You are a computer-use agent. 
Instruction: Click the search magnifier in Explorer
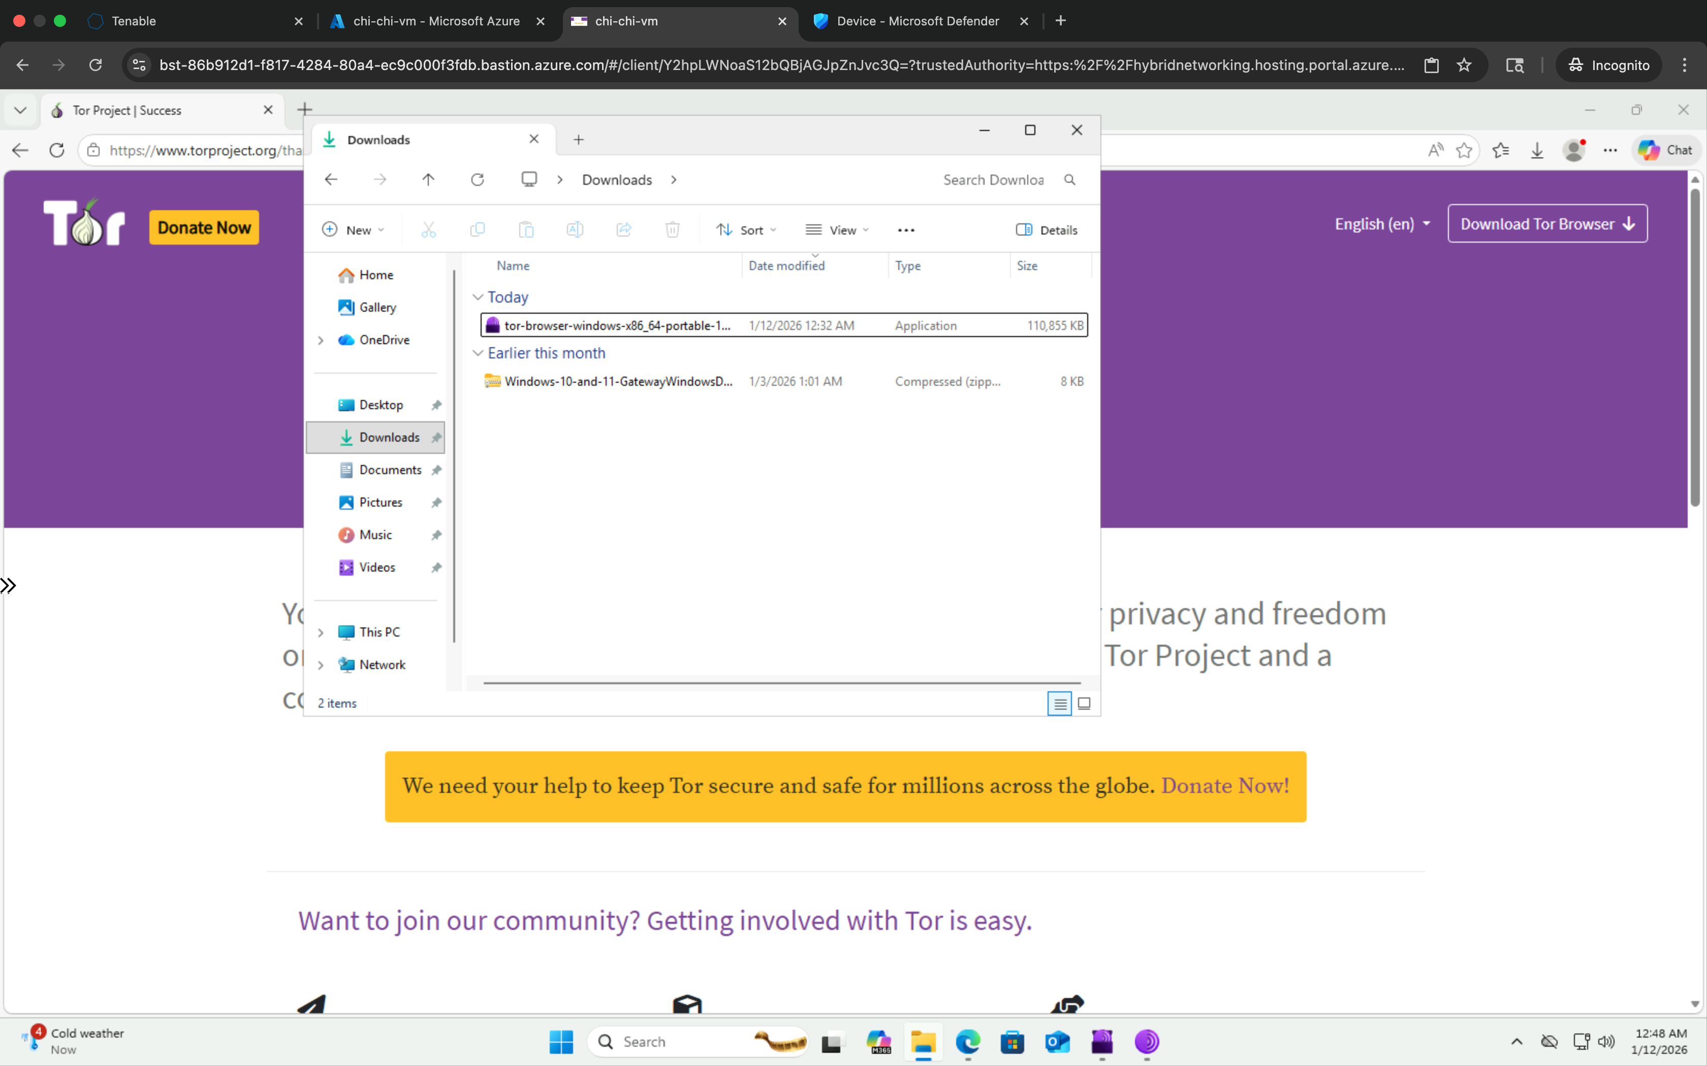coord(1069,180)
